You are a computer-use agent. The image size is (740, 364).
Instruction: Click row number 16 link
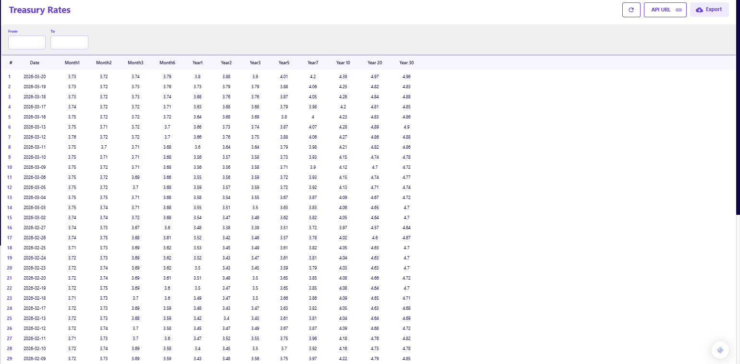tap(10, 228)
